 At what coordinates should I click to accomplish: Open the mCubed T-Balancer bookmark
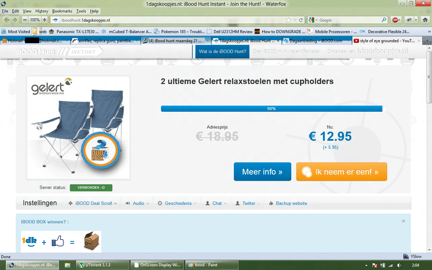127,31
